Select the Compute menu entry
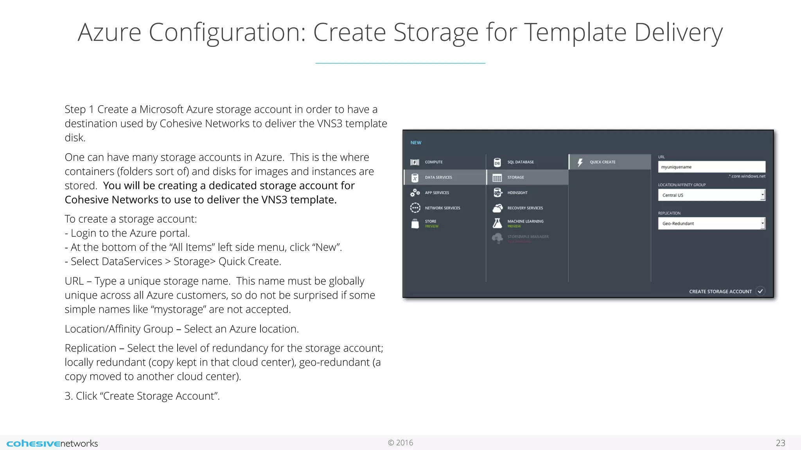Viewport: 801px width, 450px height. (x=445, y=162)
